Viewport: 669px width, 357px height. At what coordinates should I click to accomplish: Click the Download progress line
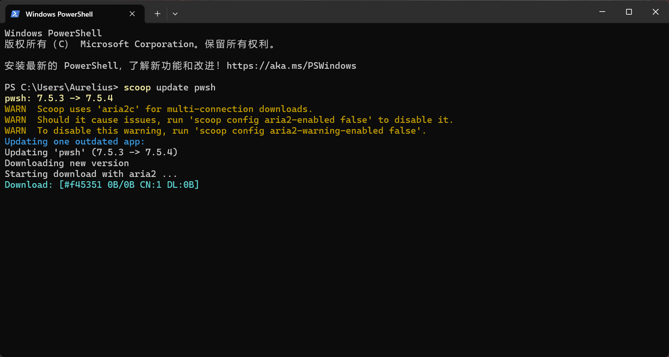tap(102, 185)
